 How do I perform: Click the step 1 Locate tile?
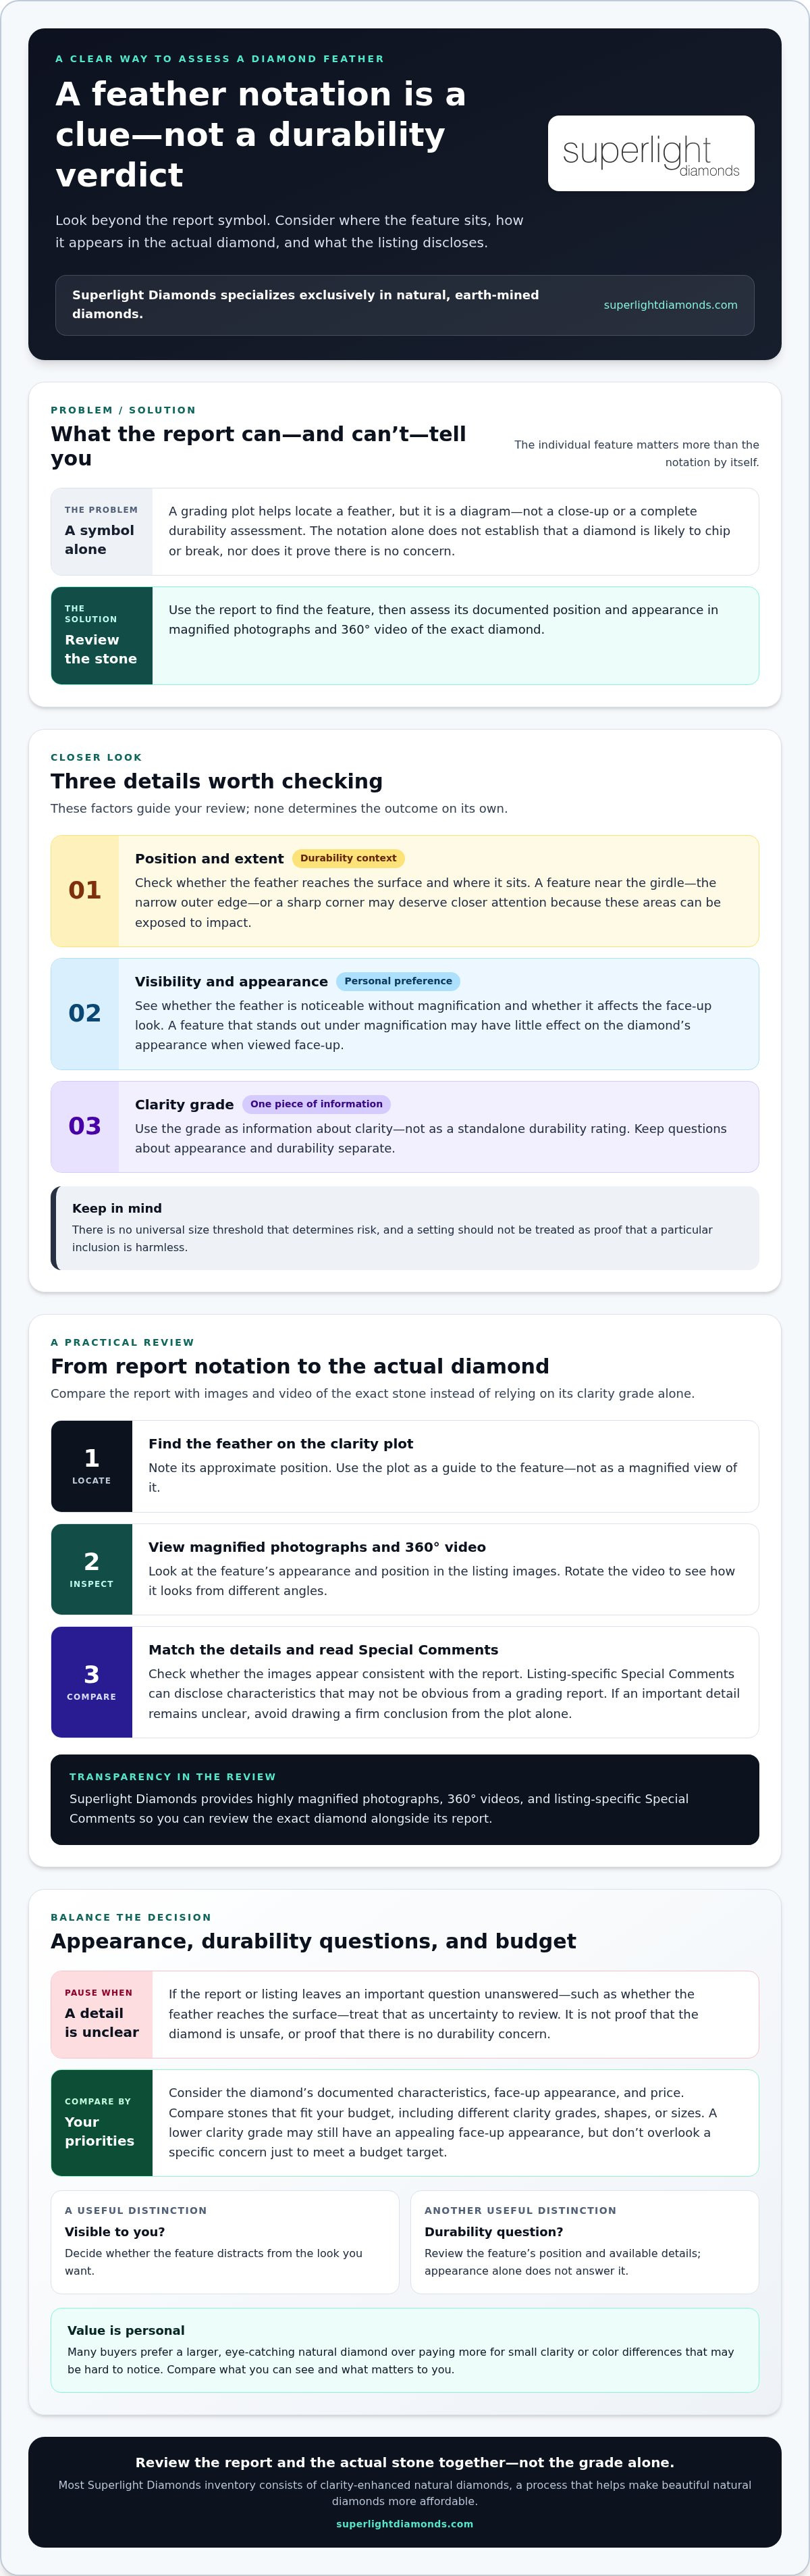[92, 1466]
